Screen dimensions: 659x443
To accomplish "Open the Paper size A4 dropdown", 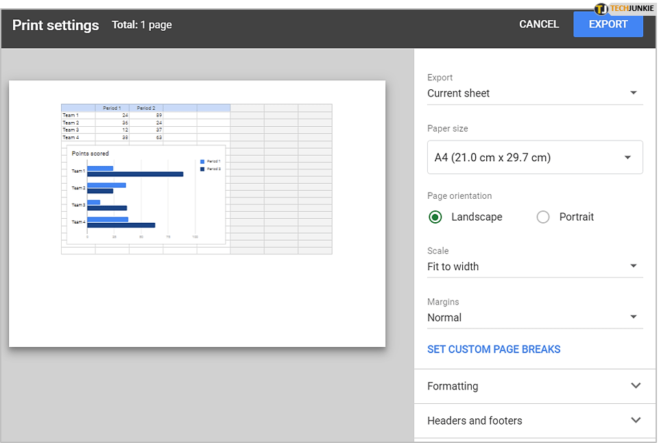I will click(534, 157).
